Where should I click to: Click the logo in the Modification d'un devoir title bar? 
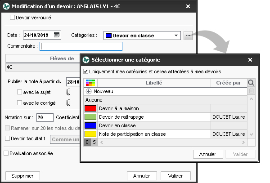tap(6, 6)
